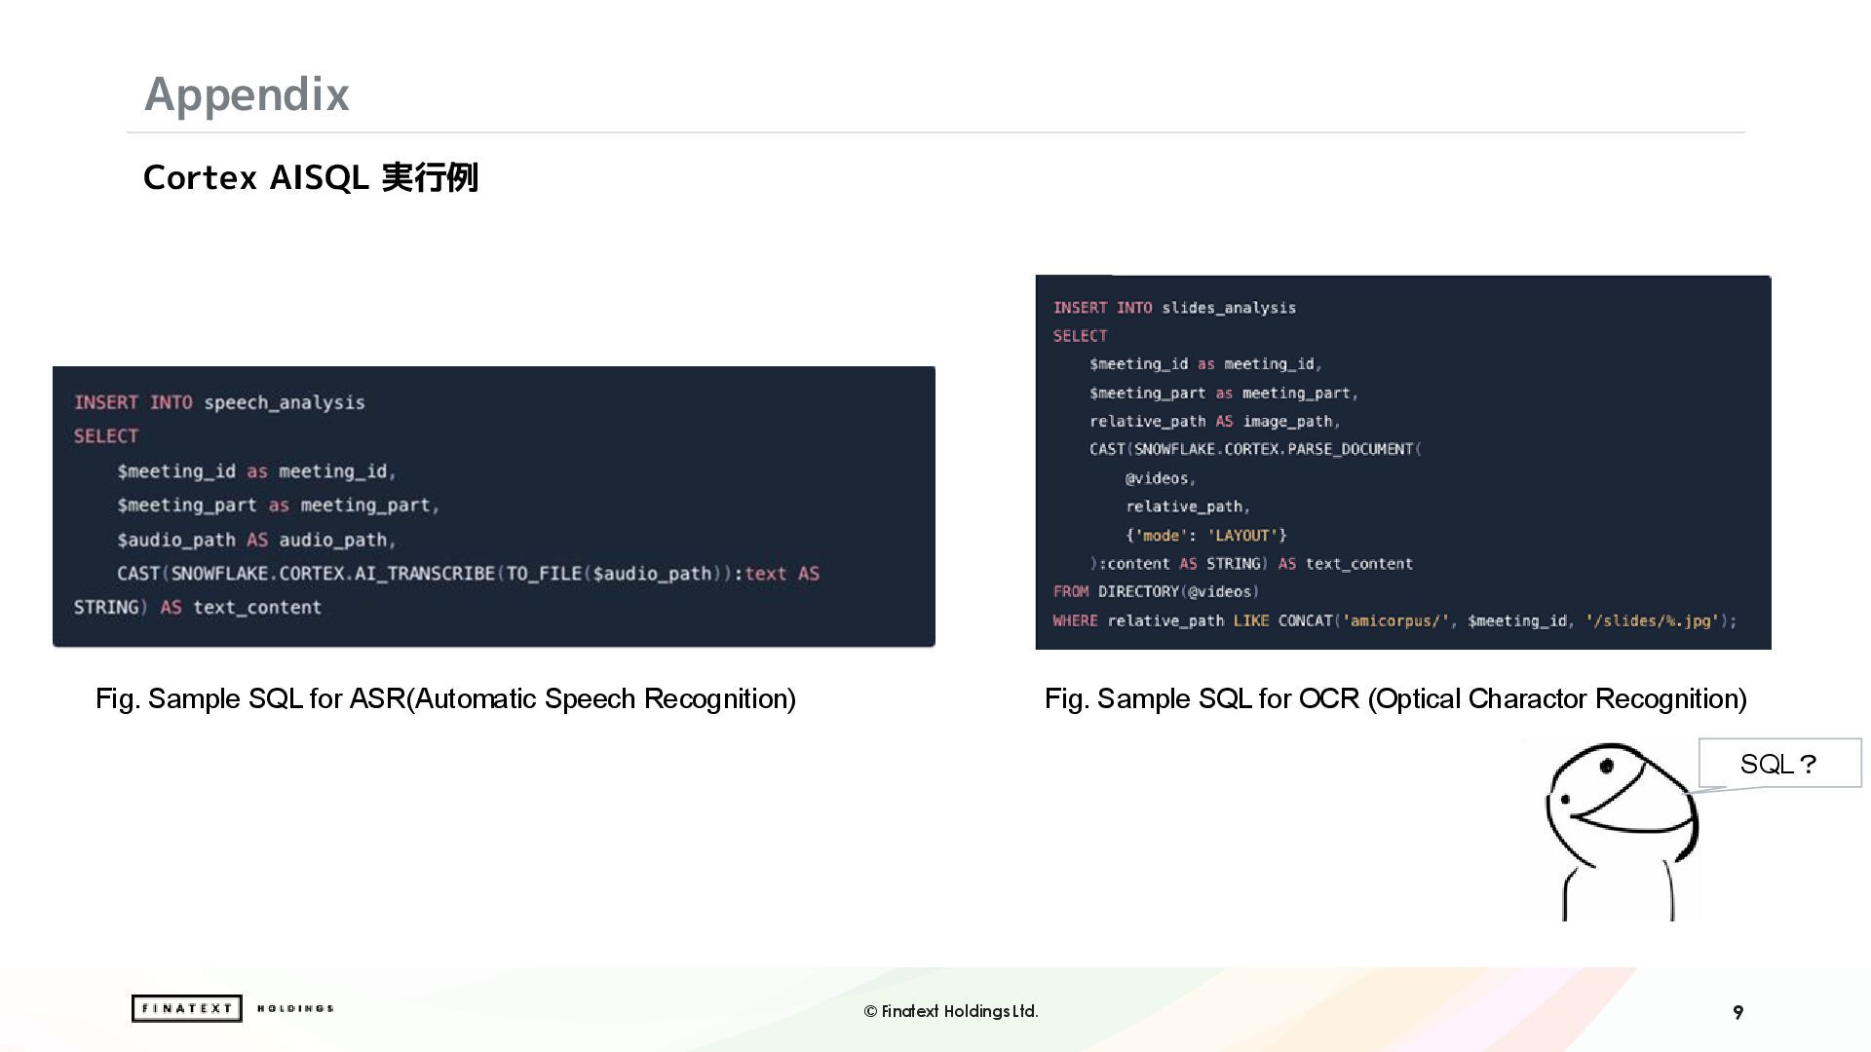The image size is (1871, 1052).
Task: Click the OCR figure caption
Action: [x=1395, y=699]
